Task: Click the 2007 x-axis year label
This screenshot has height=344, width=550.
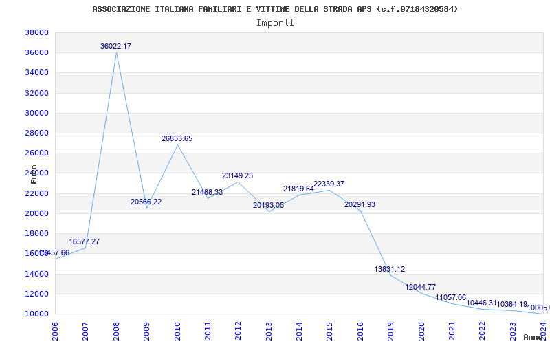Action: pyautogui.click(x=85, y=331)
